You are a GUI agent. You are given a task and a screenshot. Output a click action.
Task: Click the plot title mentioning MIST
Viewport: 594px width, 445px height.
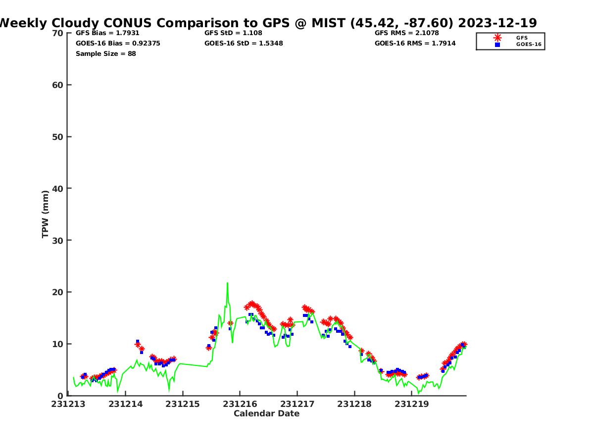click(268, 23)
